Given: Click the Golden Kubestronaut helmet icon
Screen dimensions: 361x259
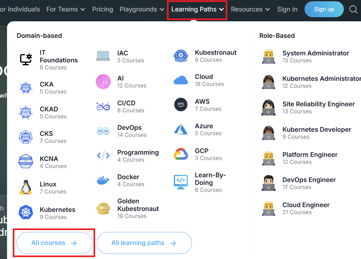Looking at the screenshot, I should click(x=103, y=208).
